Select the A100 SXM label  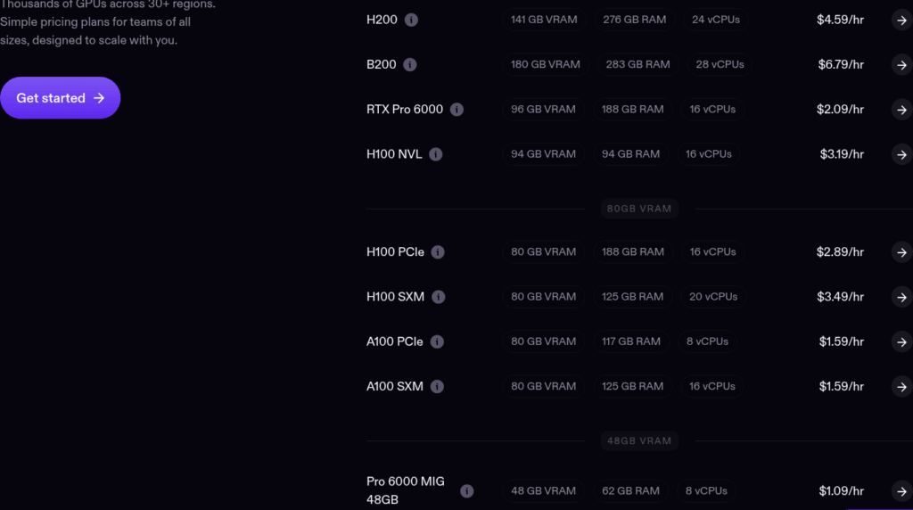(x=395, y=387)
